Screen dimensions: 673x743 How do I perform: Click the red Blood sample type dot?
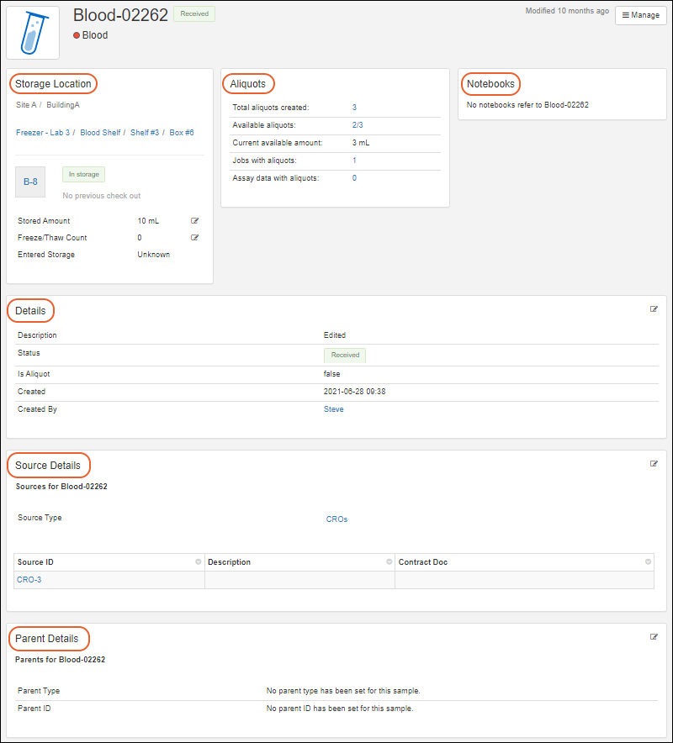coord(77,36)
